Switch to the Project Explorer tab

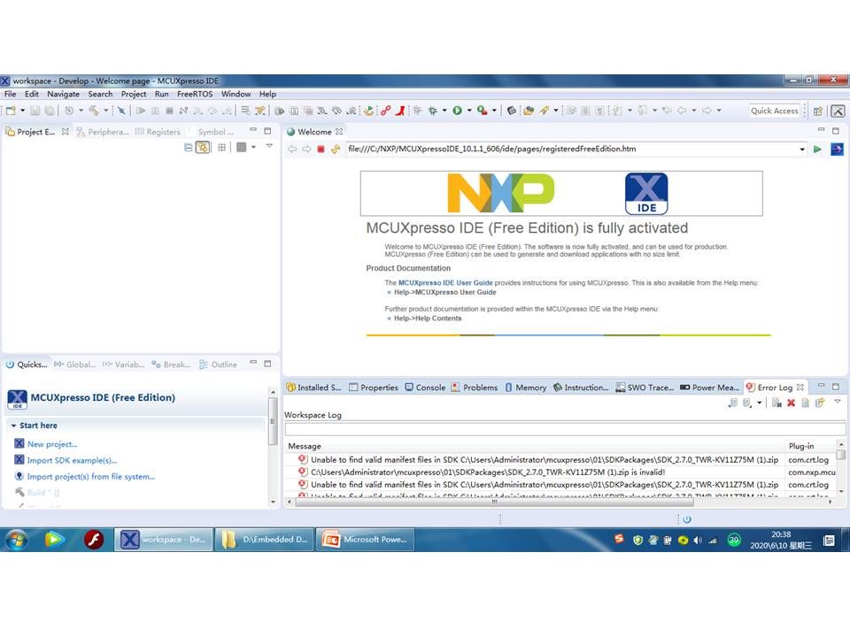point(35,132)
